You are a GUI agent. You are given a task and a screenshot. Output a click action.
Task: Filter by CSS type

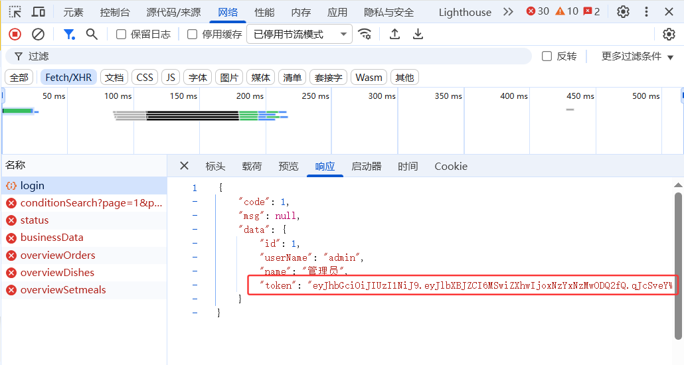(x=145, y=78)
